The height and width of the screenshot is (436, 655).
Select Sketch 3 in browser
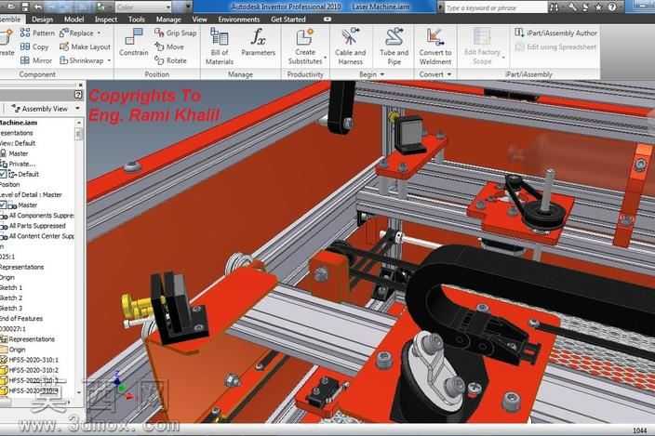click(x=11, y=308)
